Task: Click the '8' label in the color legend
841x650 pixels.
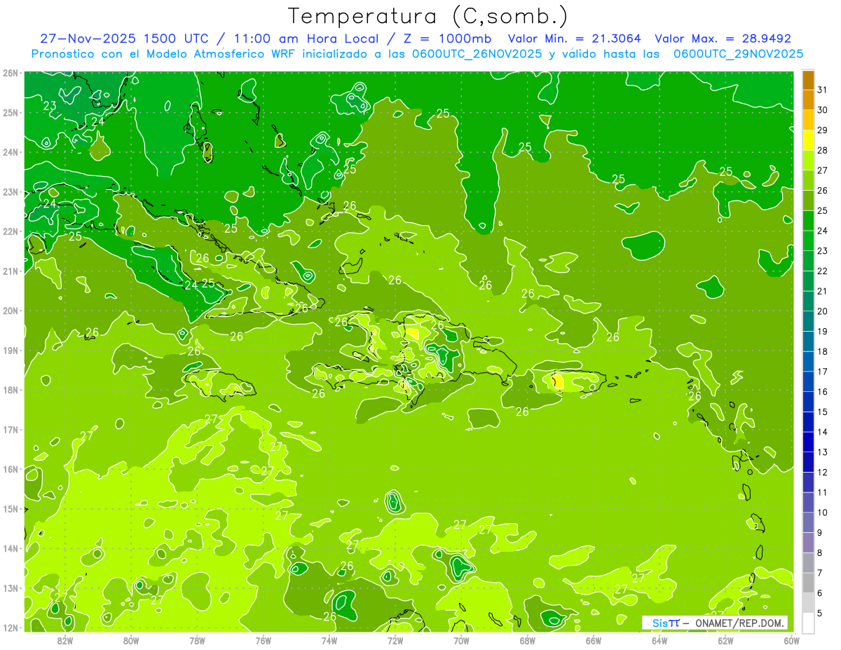Action: click(820, 553)
